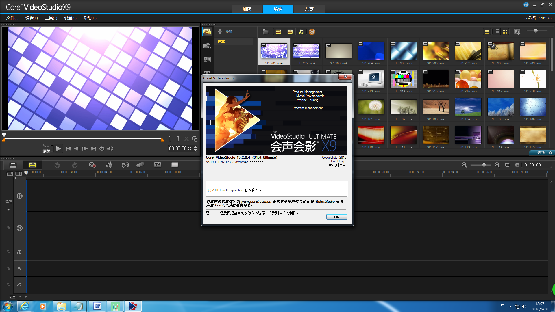555x312 pixels.
Task: Jump to the end with the End button
Action: (x=93, y=148)
